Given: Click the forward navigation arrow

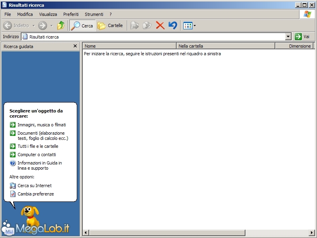Looking at the screenshot, I should 43,26.
